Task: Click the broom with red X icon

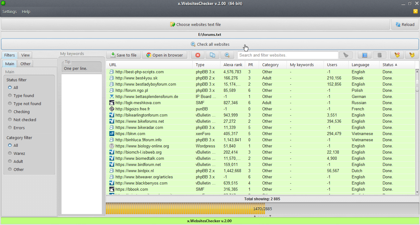Action: point(397,55)
